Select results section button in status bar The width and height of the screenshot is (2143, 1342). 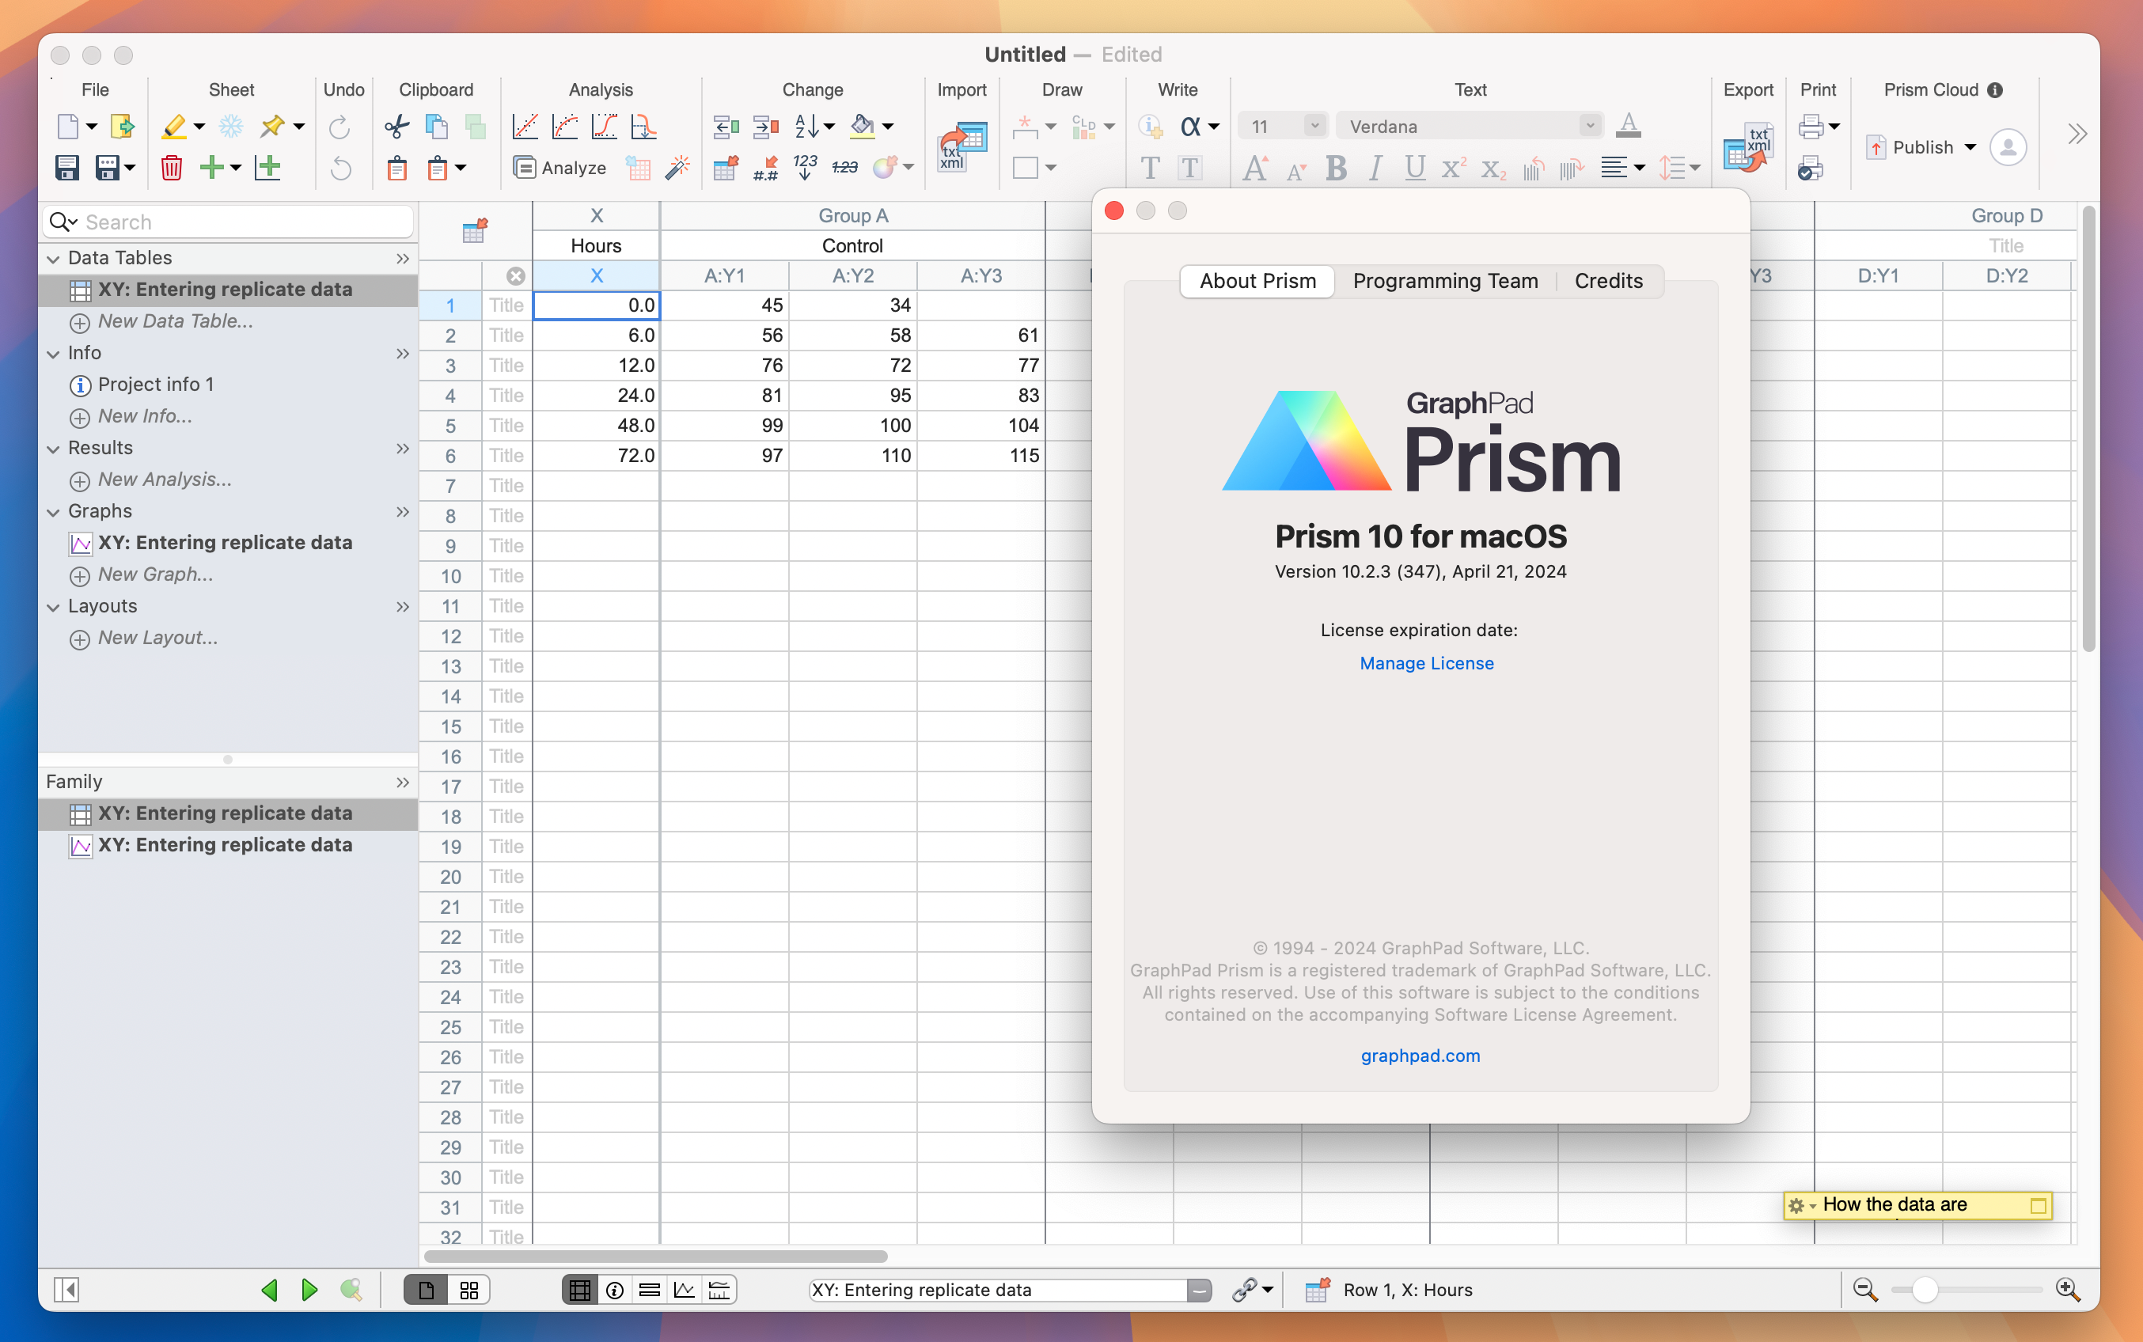point(649,1290)
